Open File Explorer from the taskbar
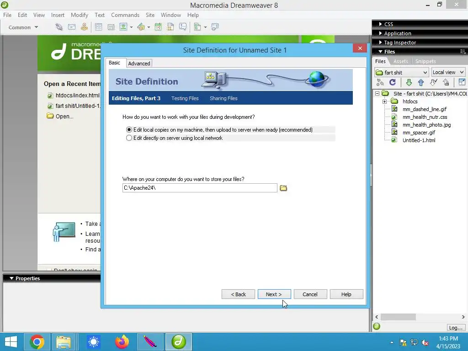The width and height of the screenshot is (468, 351). point(64,342)
